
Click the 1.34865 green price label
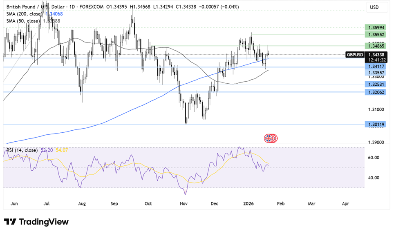376,47
